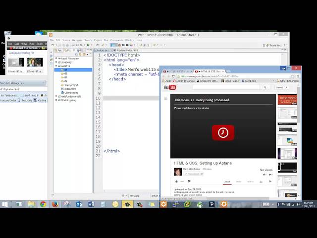
Task: Switch to the first HTML & CSS Chrome tab
Action: (177, 71)
